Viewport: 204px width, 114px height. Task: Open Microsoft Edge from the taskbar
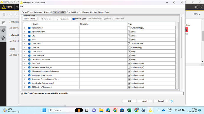click(108, 110)
